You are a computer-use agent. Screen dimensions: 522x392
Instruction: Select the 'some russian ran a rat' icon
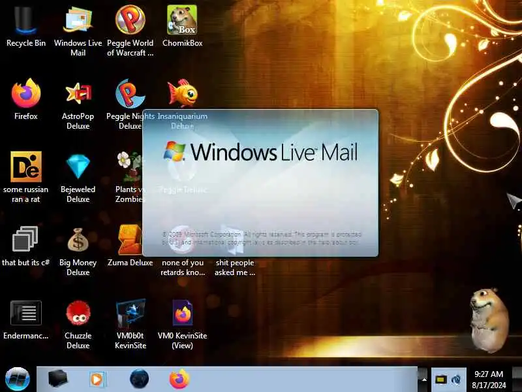25,176
